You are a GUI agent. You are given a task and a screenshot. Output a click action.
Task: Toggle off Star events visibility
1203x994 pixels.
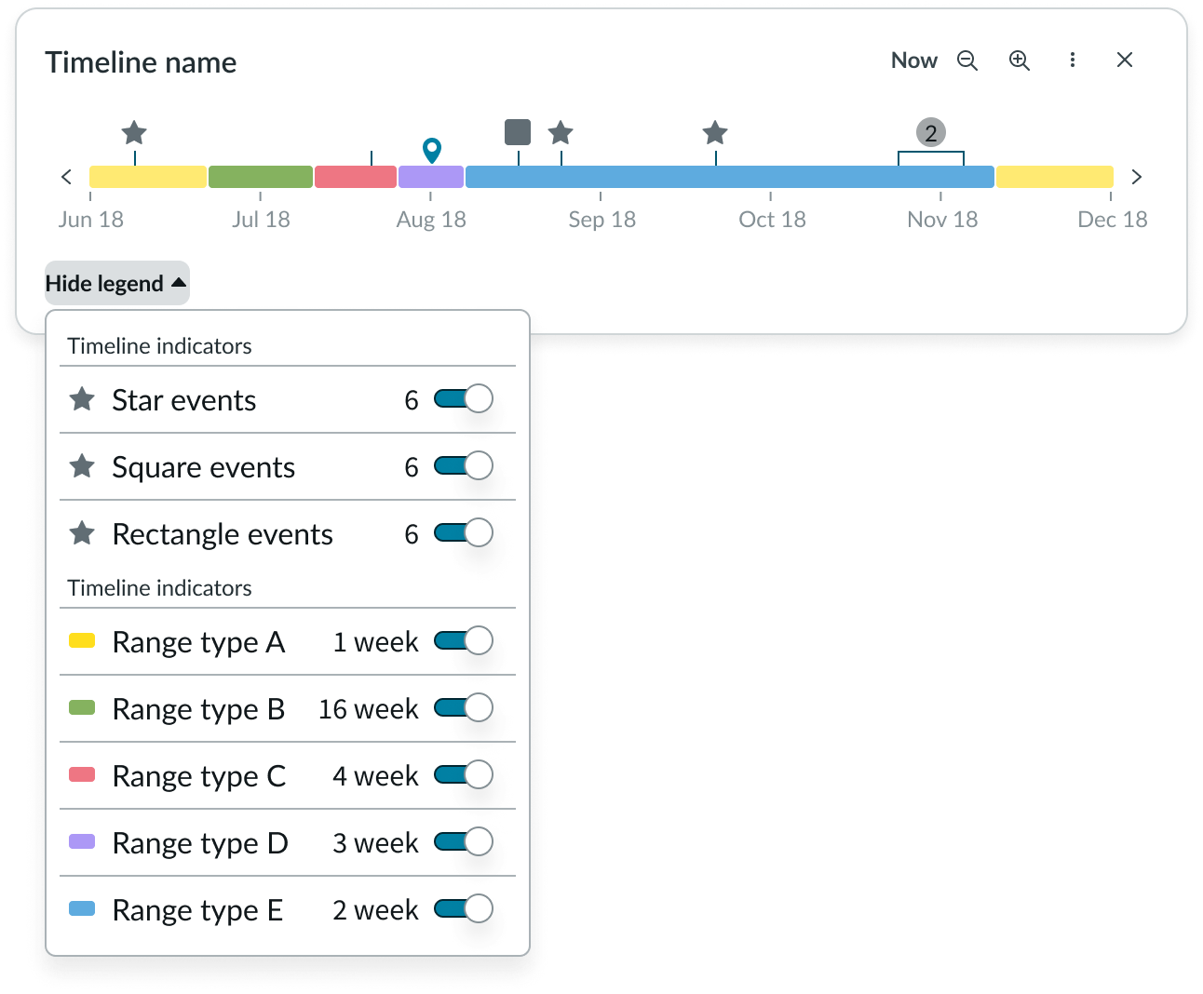(463, 399)
